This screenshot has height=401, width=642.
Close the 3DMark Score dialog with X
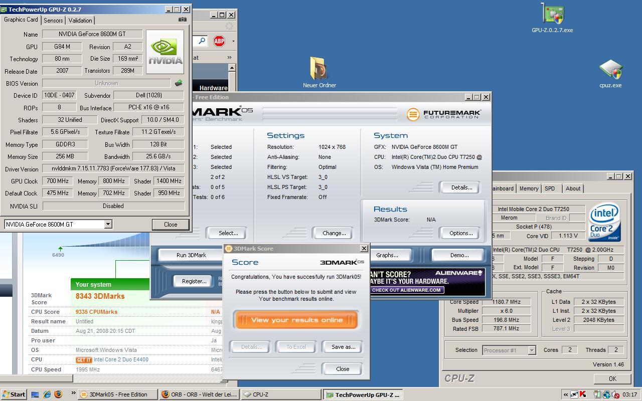(364, 249)
